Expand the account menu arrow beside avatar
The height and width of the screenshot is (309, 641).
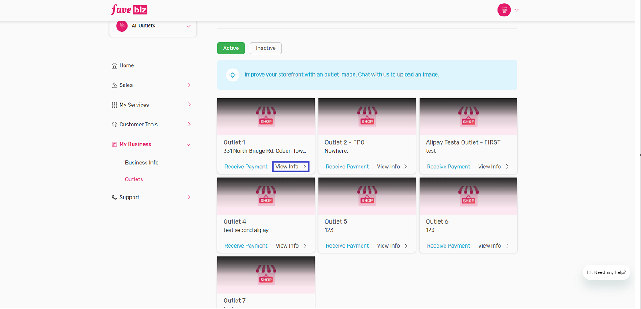pos(516,10)
